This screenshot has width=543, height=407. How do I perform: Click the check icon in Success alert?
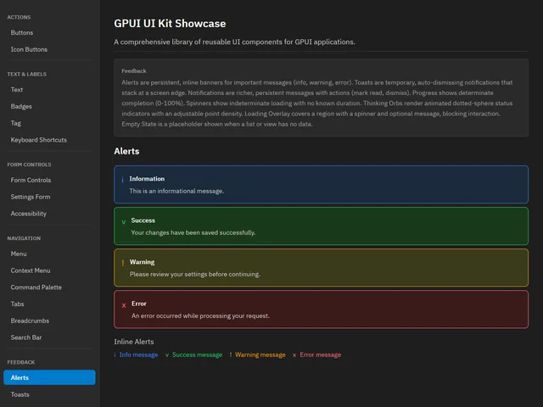[x=124, y=222]
